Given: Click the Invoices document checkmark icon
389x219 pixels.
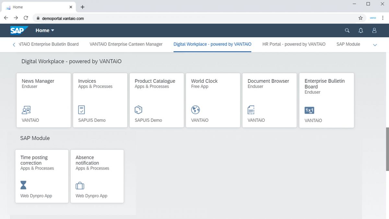Looking at the screenshot, I should pyautogui.click(x=82, y=110).
